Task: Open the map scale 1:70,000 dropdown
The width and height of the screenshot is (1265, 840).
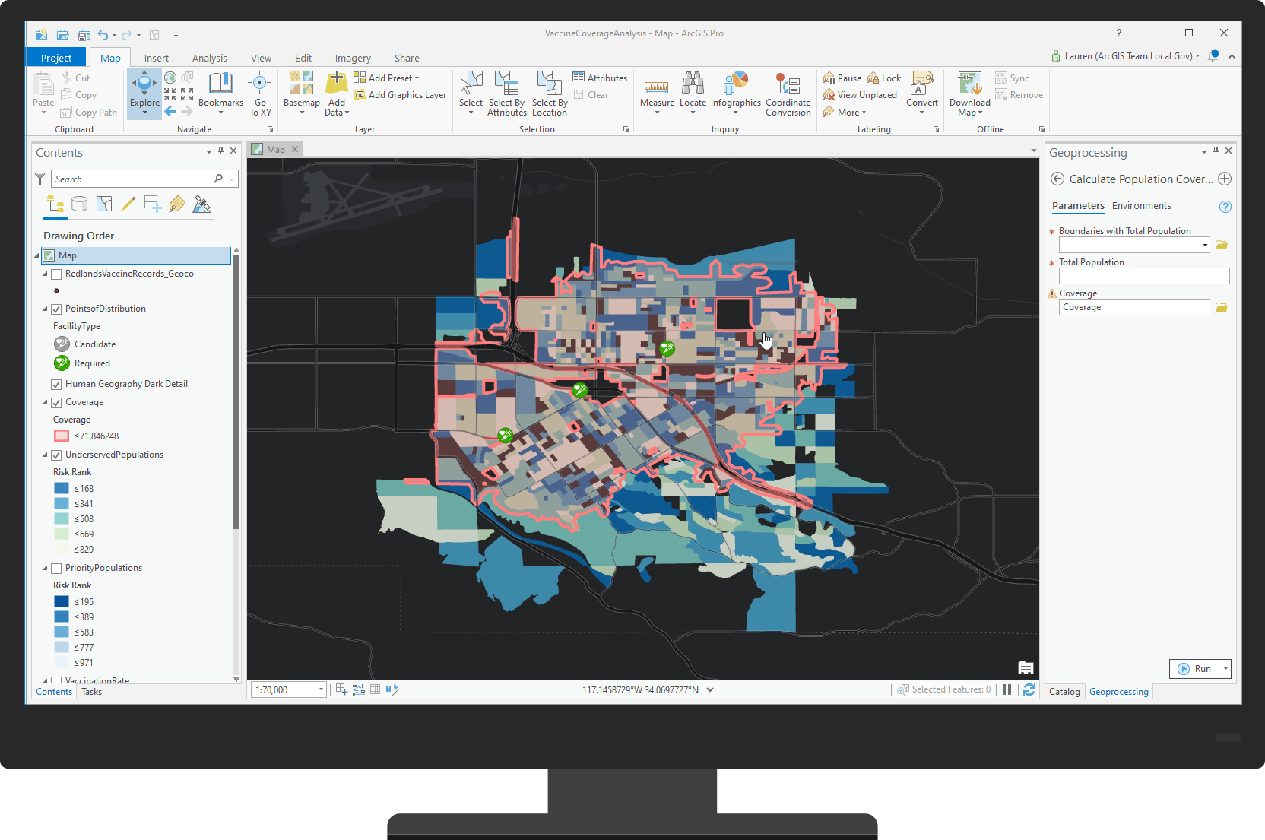Action: click(x=321, y=689)
